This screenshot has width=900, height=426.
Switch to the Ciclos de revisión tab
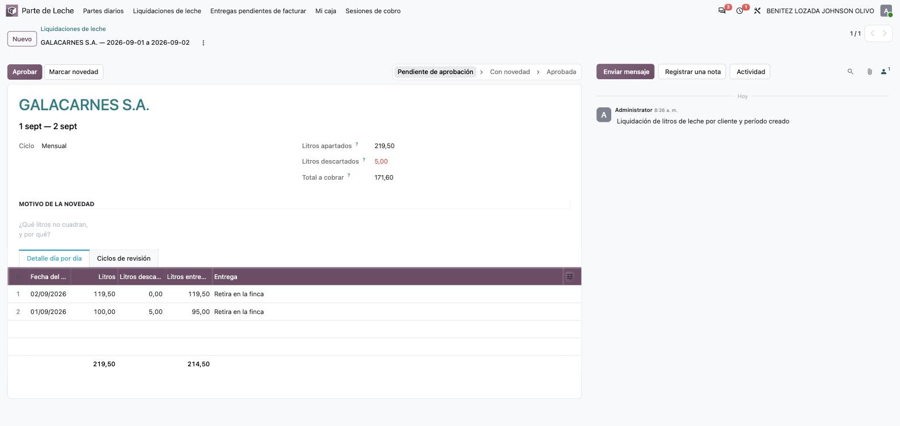pos(124,258)
